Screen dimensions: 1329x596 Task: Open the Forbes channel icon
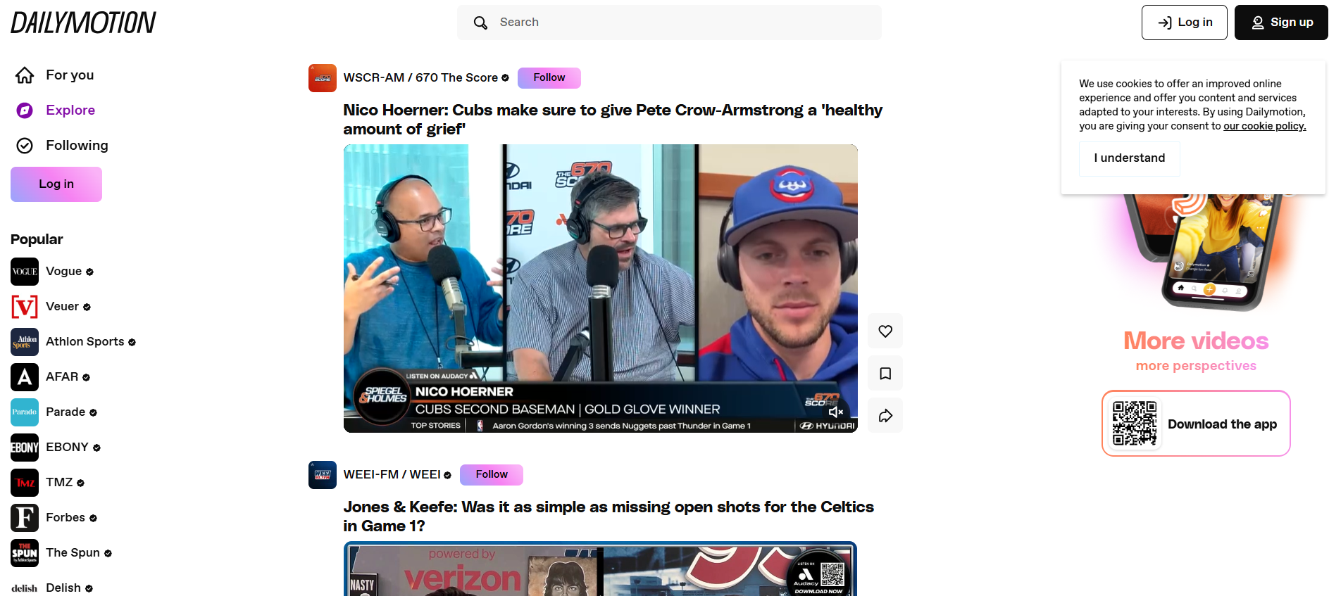click(25, 518)
